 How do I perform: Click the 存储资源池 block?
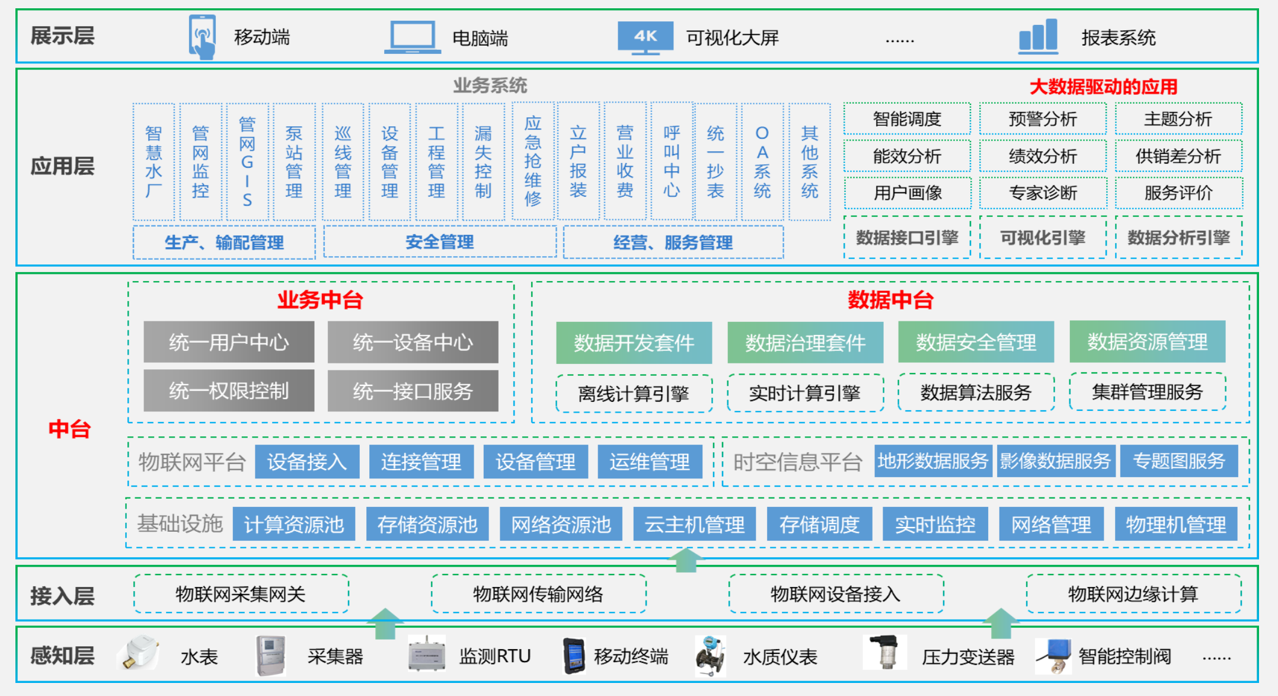(x=427, y=524)
